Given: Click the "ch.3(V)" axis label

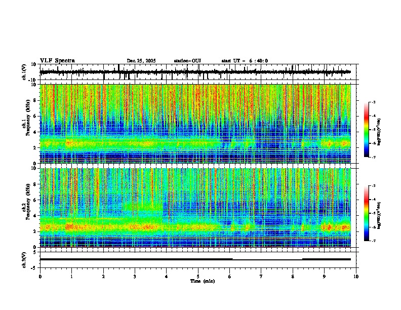Looking at the screenshot, I should coord(24,260).
